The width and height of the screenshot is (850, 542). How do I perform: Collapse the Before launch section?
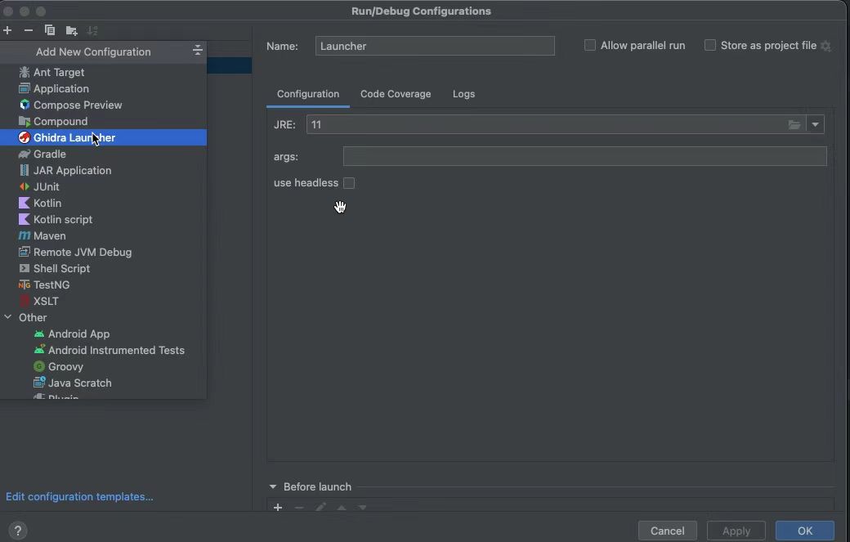point(273,486)
